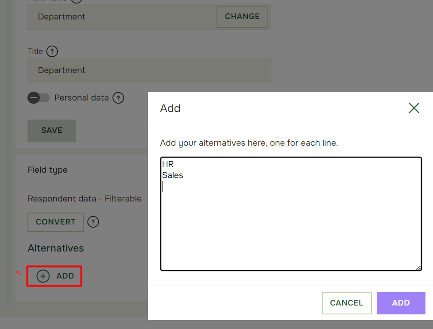Place cursor on the HR line
The height and width of the screenshot is (329, 433).
[x=168, y=164]
